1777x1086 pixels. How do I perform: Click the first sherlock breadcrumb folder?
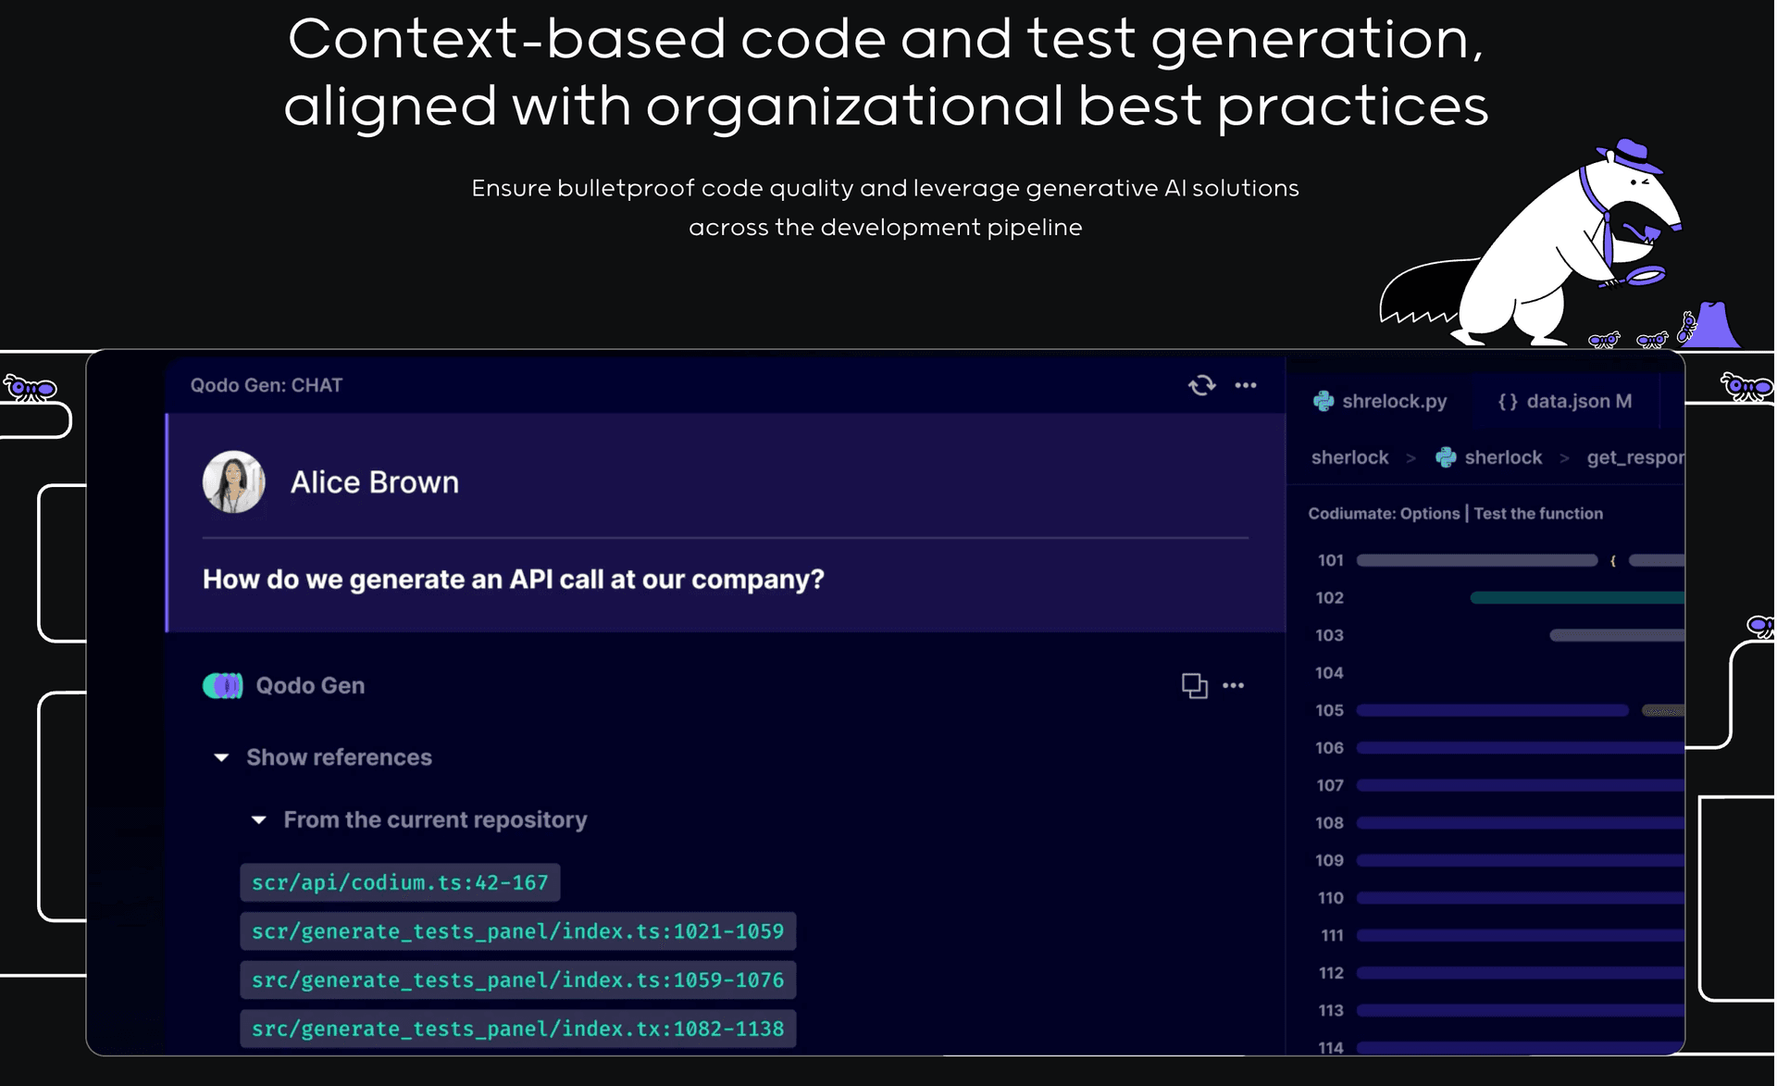coord(1349,457)
